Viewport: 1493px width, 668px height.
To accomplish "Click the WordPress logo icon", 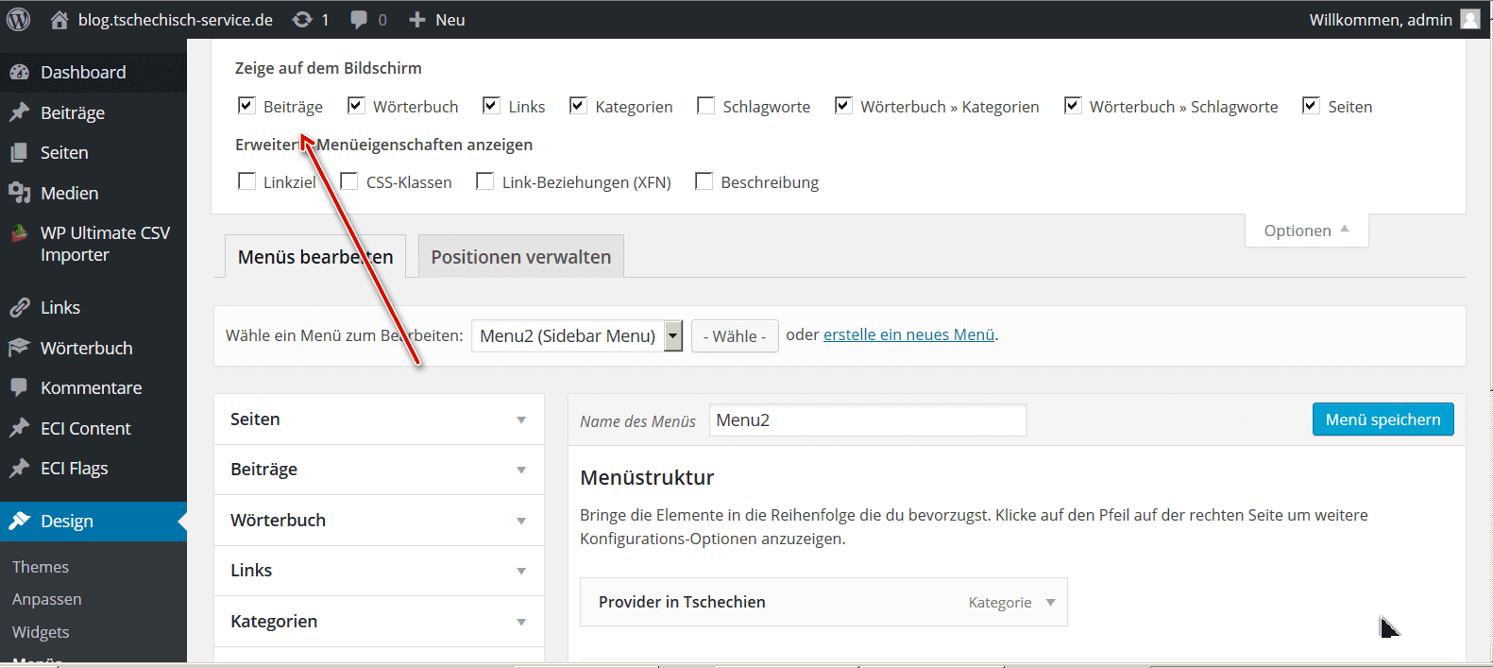I will [x=18, y=19].
